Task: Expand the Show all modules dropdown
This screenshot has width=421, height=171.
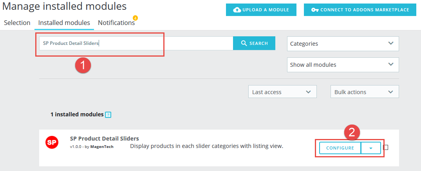Action: point(343,65)
